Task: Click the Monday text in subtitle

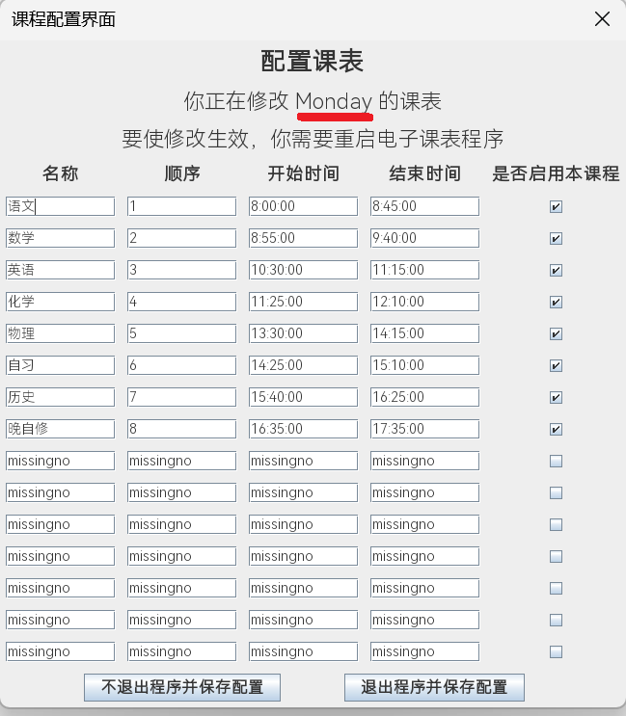Action: coord(334,101)
